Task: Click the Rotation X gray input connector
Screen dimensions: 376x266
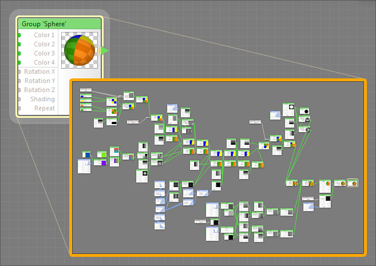Action: 19,72
